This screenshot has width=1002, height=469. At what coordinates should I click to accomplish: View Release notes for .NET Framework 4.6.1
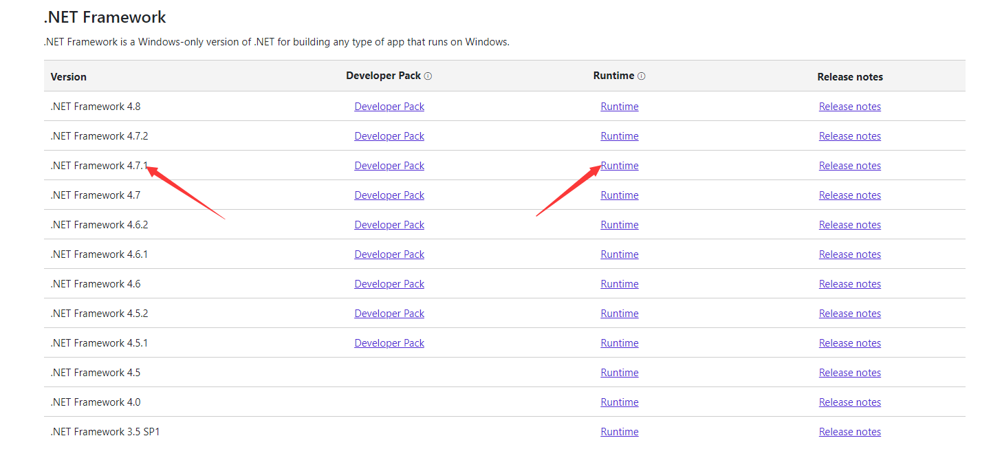(x=850, y=254)
